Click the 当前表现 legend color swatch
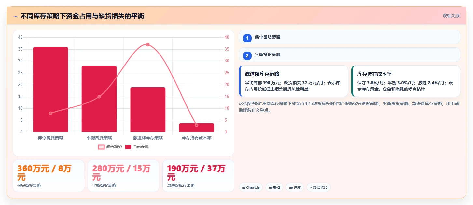 128,147
